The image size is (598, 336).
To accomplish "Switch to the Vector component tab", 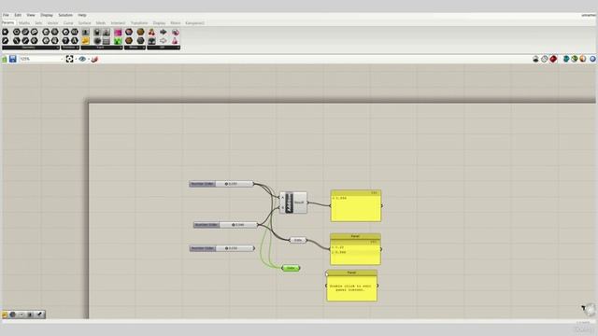I will (x=52, y=23).
